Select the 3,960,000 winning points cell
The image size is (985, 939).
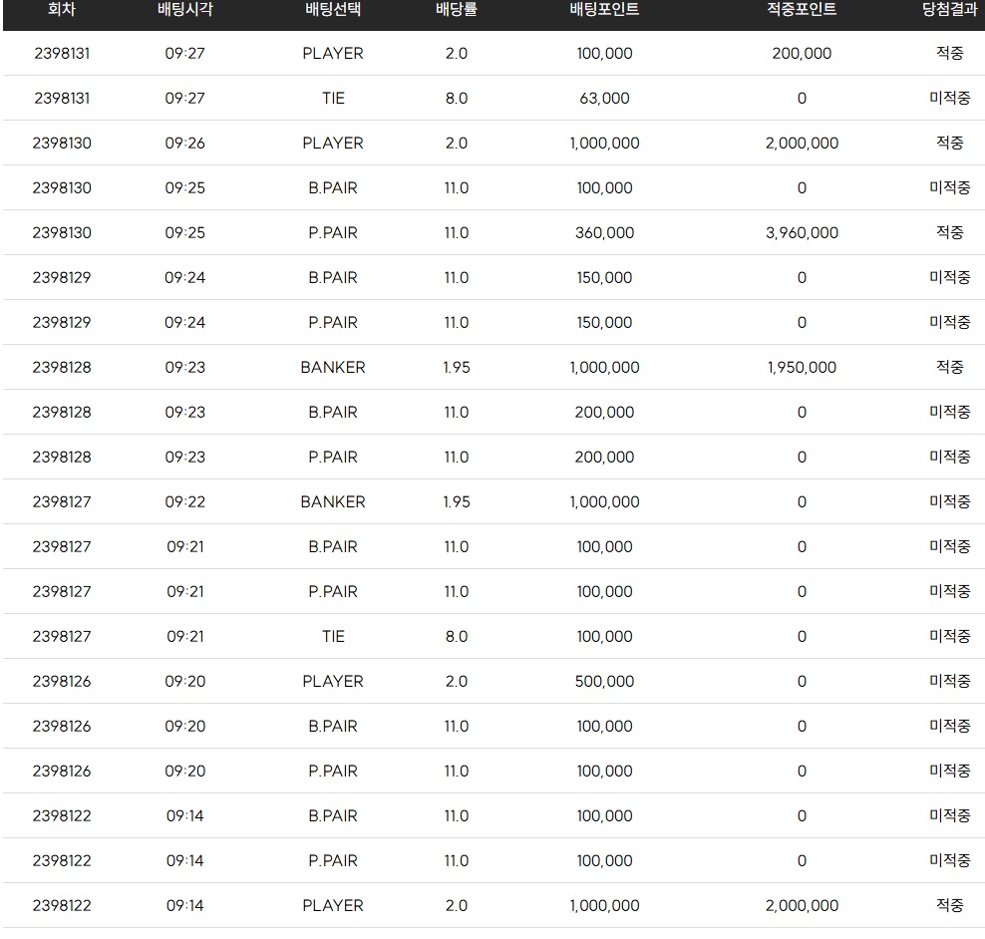802,233
